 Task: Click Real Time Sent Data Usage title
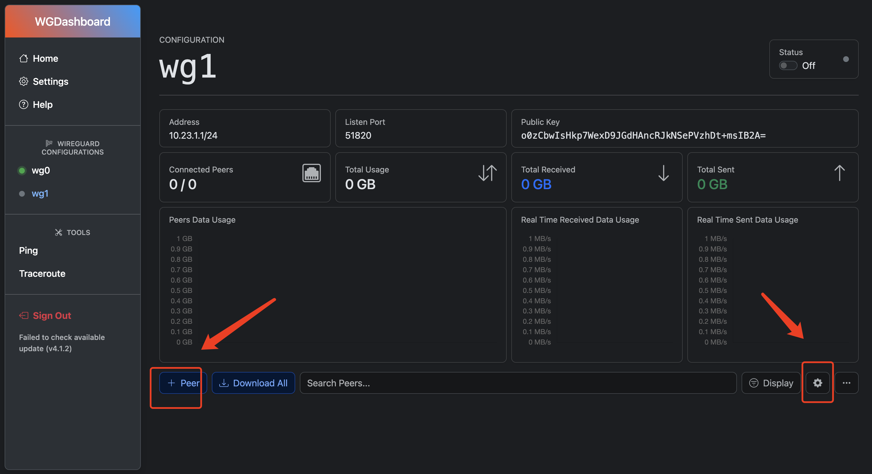747,220
